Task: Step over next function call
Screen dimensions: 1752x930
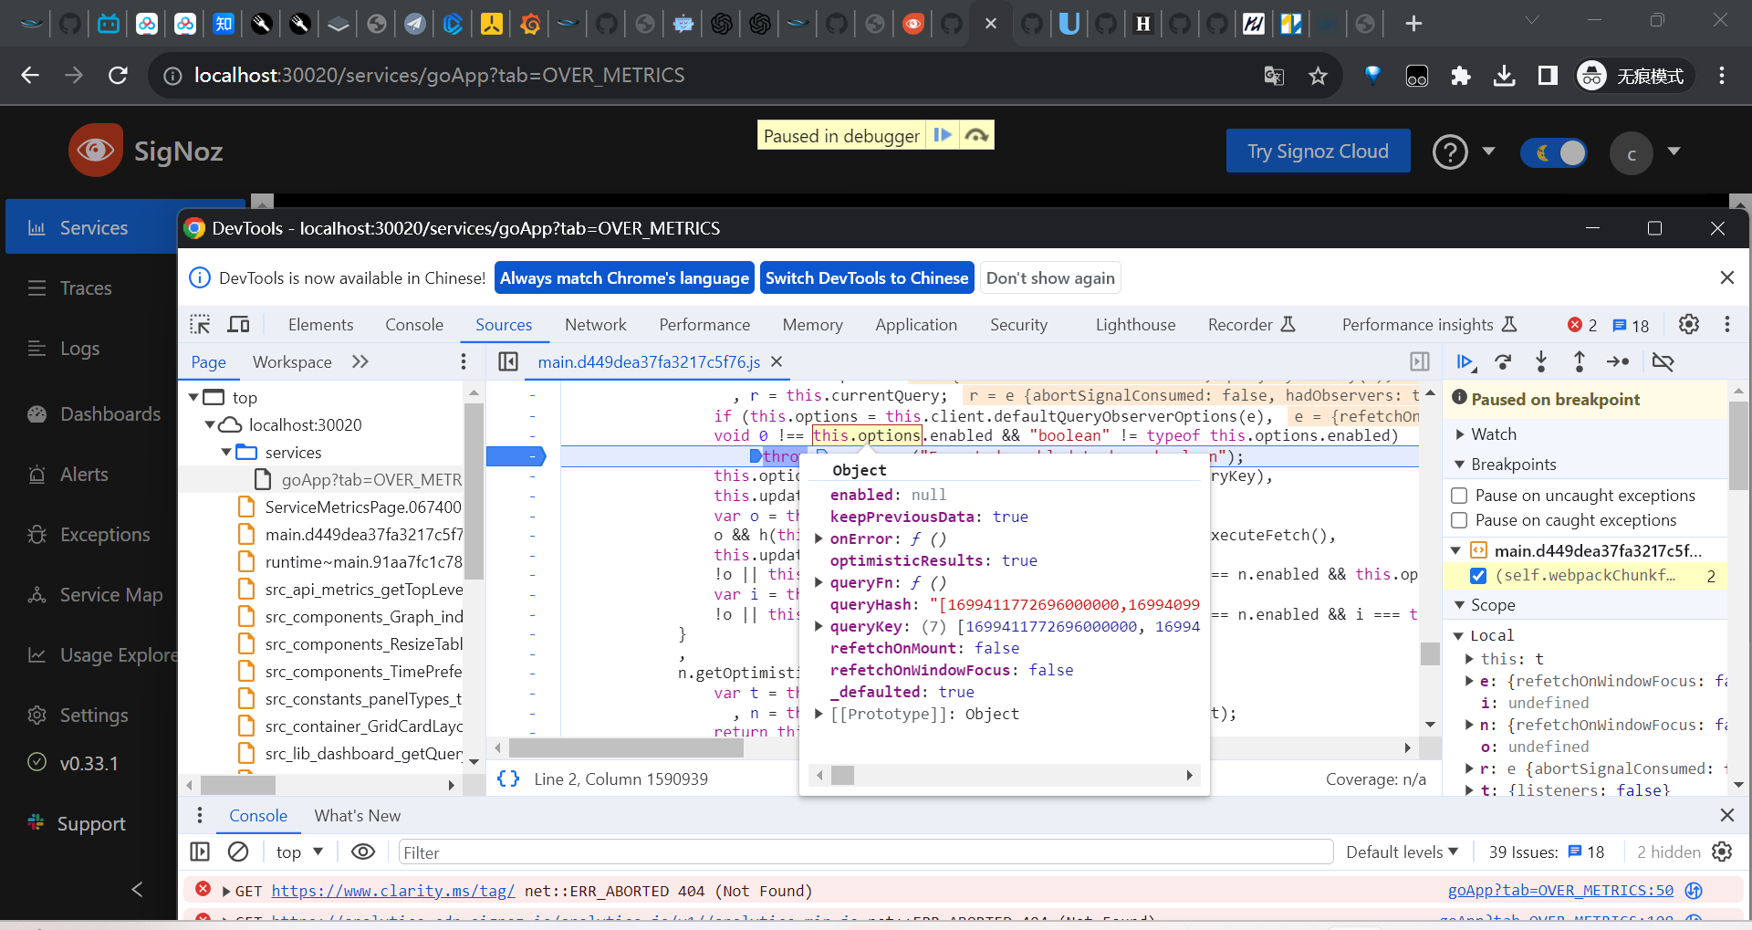Action: click(1503, 362)
